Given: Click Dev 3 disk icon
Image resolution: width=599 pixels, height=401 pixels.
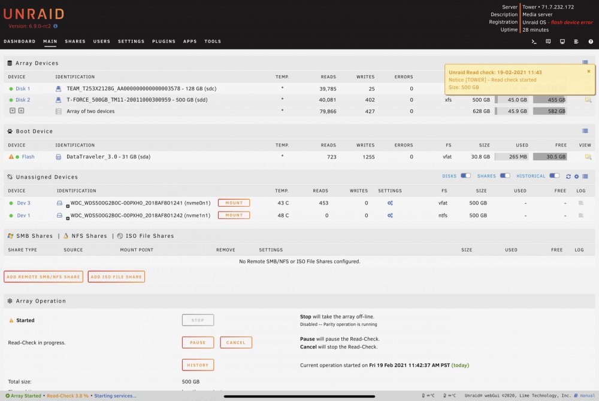Looking at the screenshot, I should click(x=59, y=203).
